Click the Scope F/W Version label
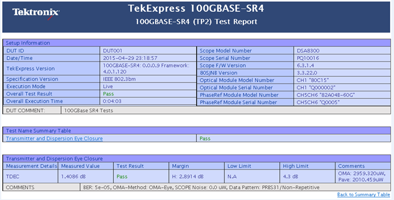 tap(222, 65)
